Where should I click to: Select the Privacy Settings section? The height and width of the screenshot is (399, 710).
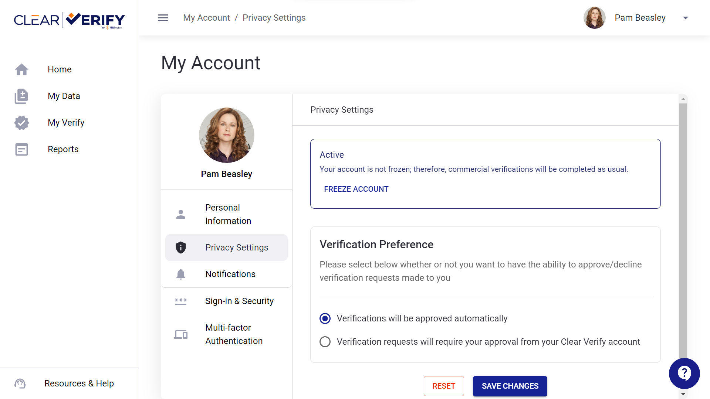[x=226, y=248]
